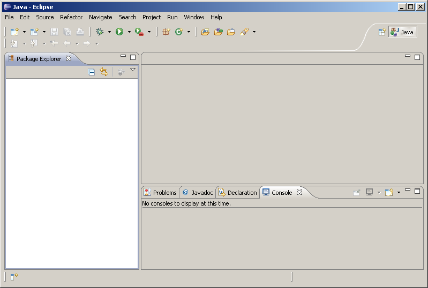Select the Java perspective button
428x288 pixels.
click(x=403, y=32)
